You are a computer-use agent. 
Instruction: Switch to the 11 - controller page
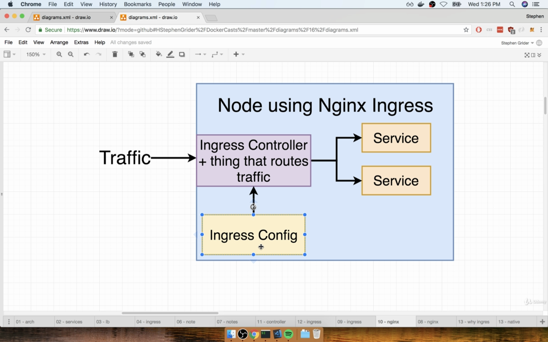coord(276,321)
